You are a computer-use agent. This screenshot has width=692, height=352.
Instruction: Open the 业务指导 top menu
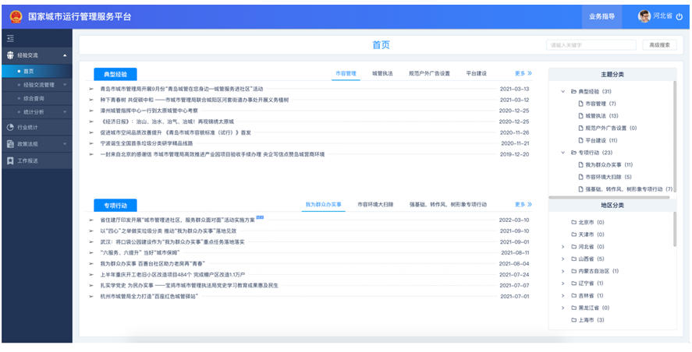[601, 16]
